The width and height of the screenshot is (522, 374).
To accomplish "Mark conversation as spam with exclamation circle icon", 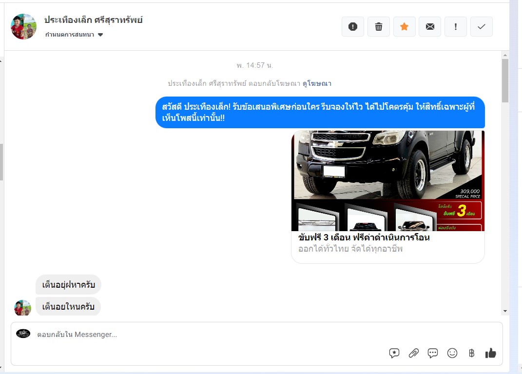I will (x=353, y=27).
